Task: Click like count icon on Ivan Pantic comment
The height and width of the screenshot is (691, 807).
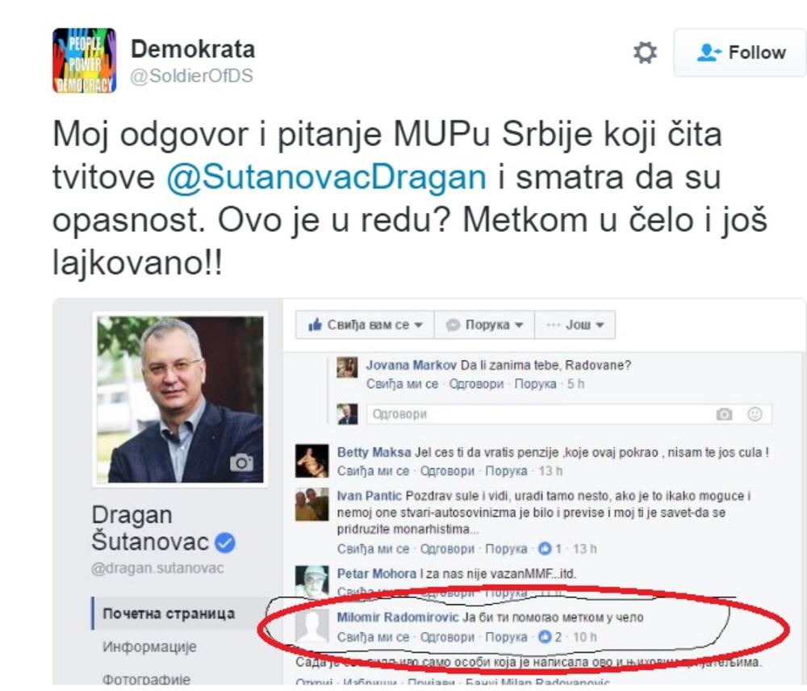Action: [545, 549]
